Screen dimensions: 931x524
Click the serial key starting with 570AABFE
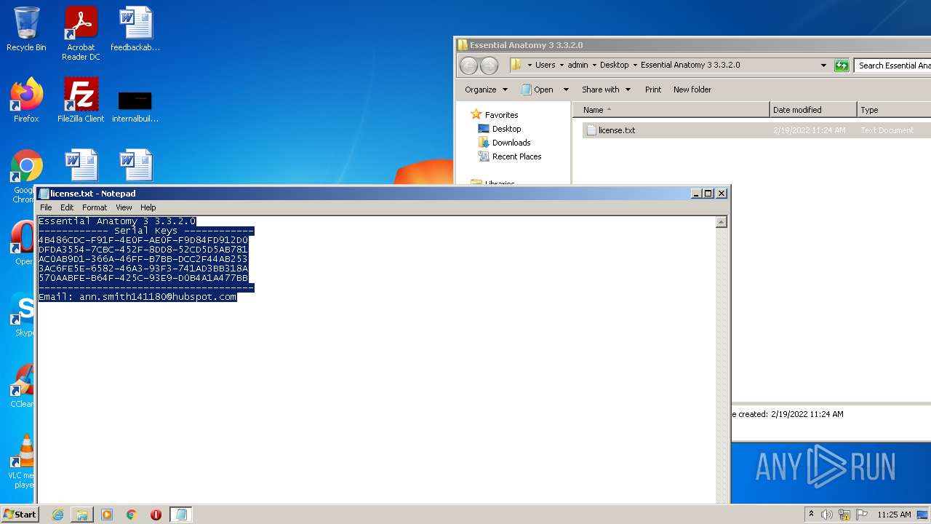coord(143,278)
